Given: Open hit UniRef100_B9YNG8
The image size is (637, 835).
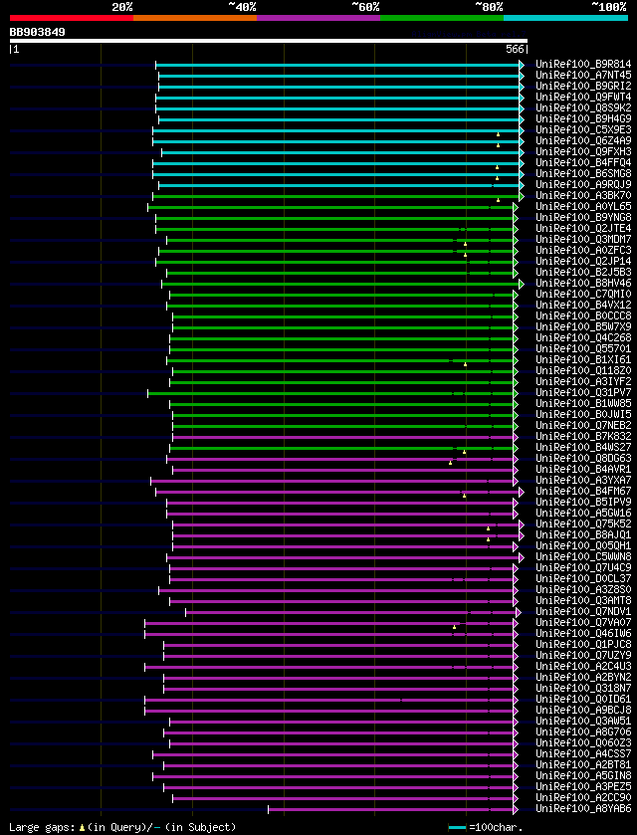Looking at the screenshot, I should click(583, 217).
